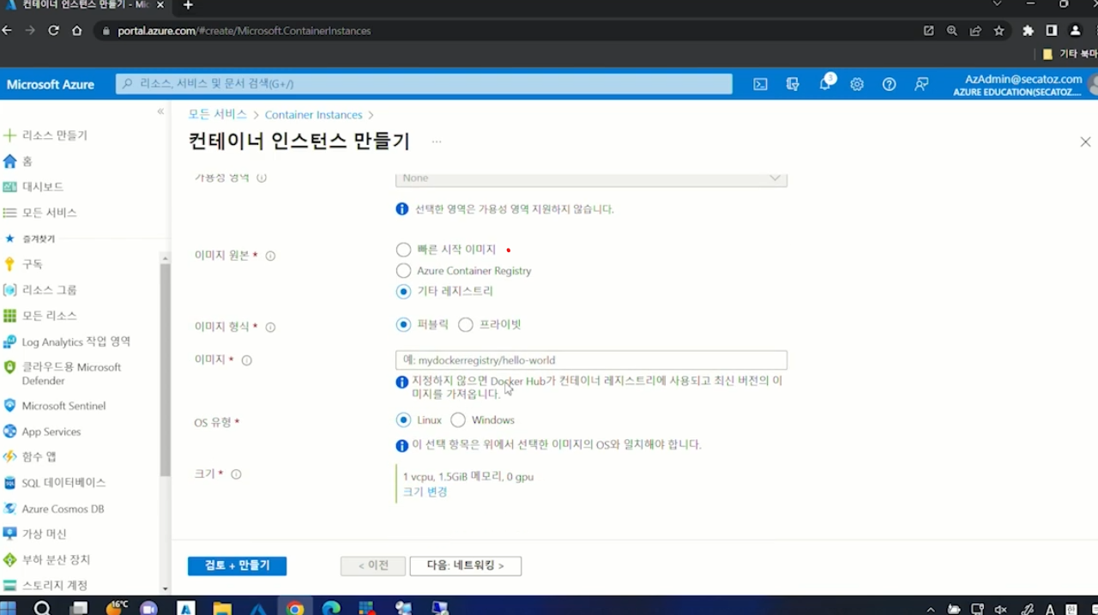This screenshot has width=1098, height=615.
Task: Click info icon next to image type label
Action: [270, 327]
